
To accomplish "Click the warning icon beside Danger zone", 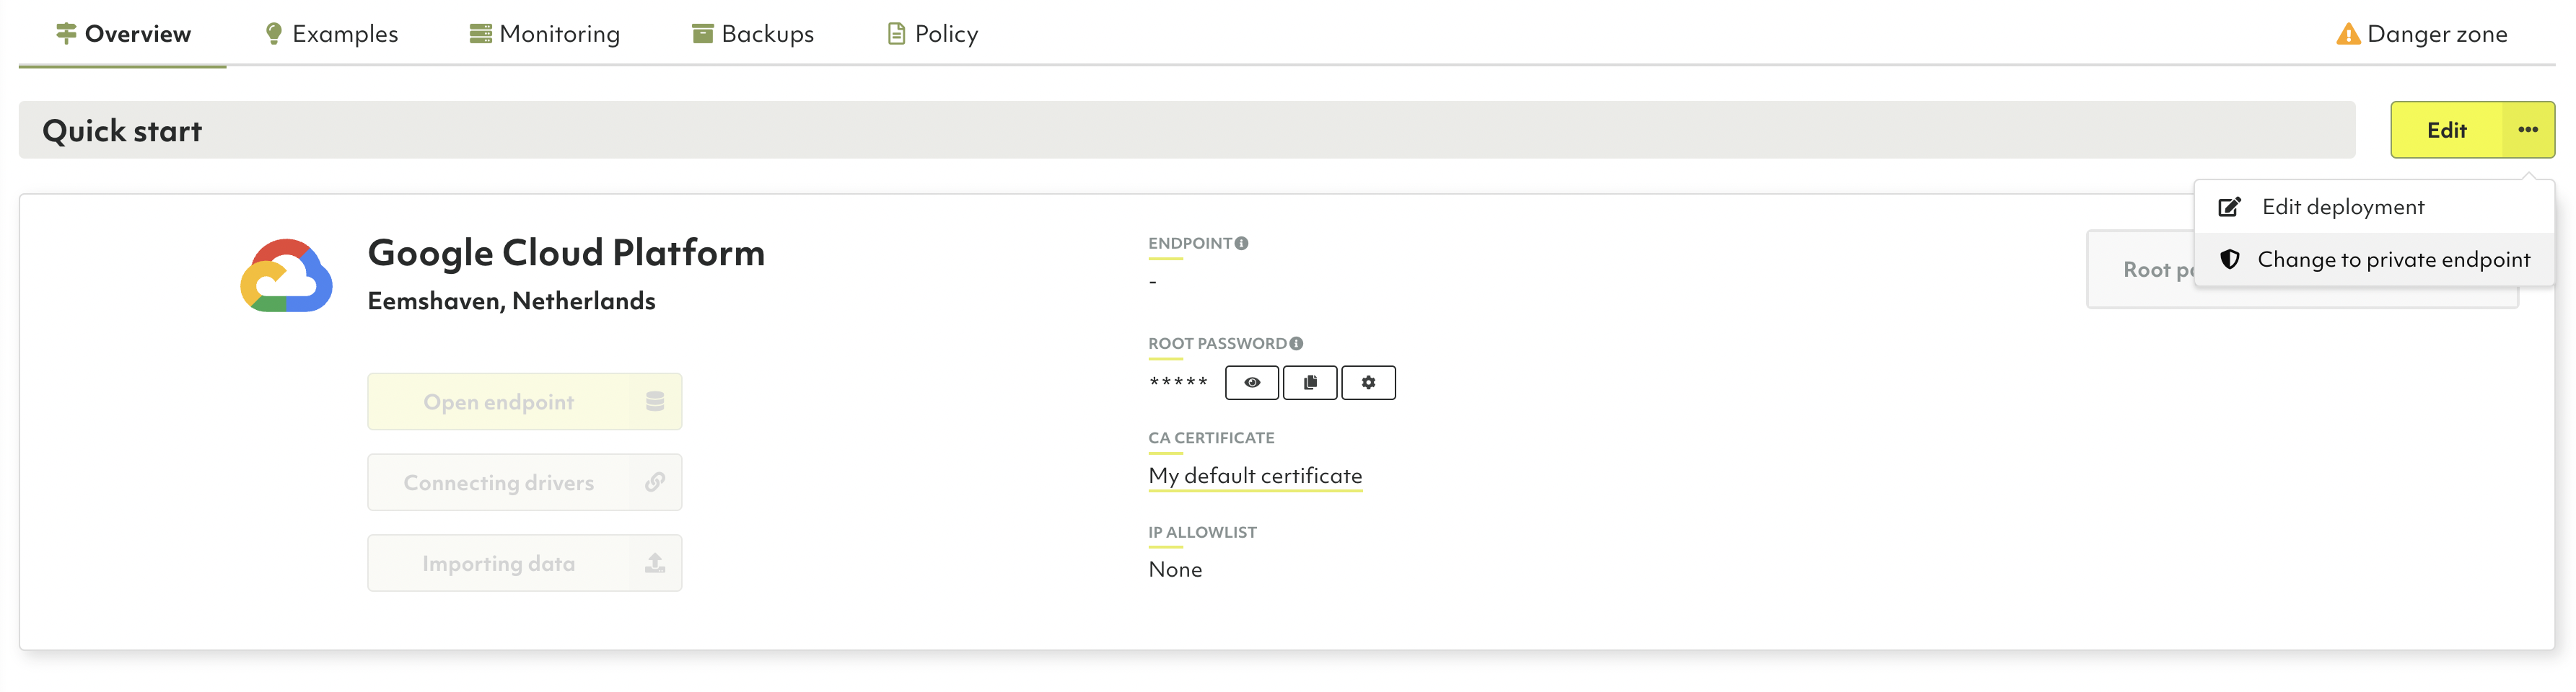I will coord(2346,35).
